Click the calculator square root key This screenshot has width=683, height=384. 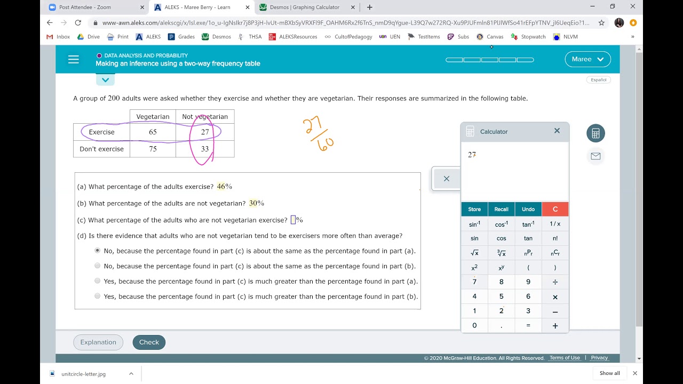(x=474, y=253)
